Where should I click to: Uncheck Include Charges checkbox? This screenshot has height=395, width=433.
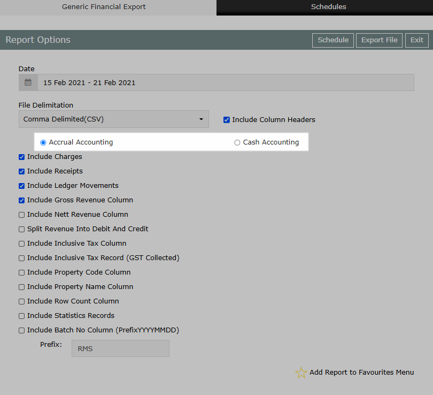tap(21, 157)
